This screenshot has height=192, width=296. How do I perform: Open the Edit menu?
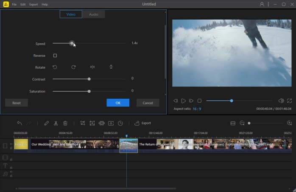[23, 4]
